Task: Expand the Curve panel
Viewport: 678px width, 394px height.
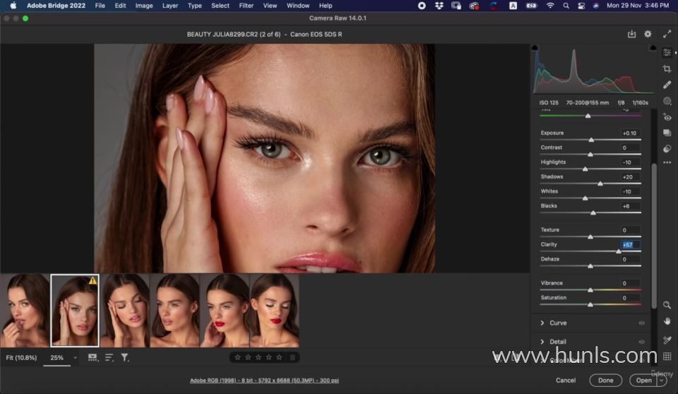Action: [542, 323]
